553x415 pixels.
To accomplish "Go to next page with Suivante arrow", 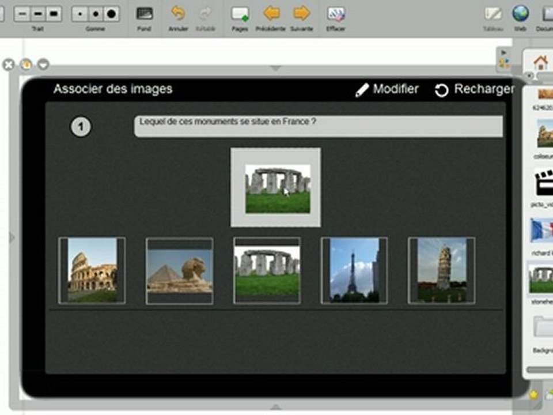I will tap(301, 13).
